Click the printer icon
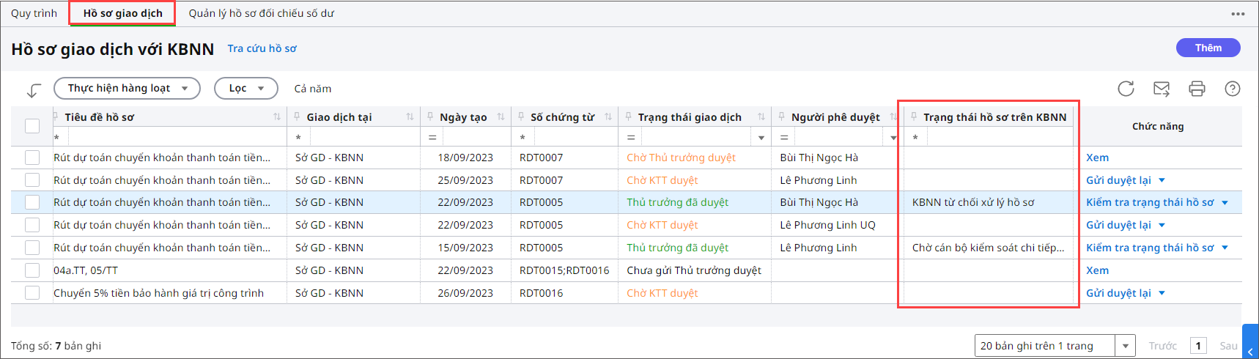 [x=1197, y=89]
